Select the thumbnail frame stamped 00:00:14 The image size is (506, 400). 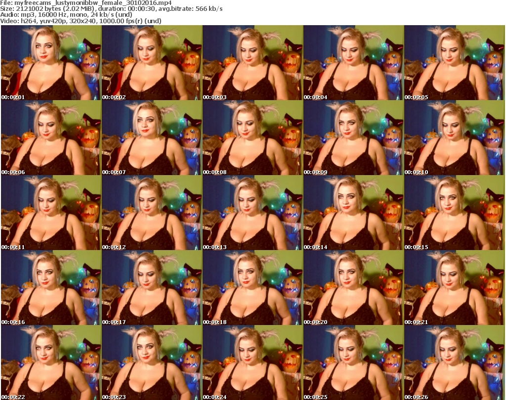pyautogui.click(x=353, y=213)
